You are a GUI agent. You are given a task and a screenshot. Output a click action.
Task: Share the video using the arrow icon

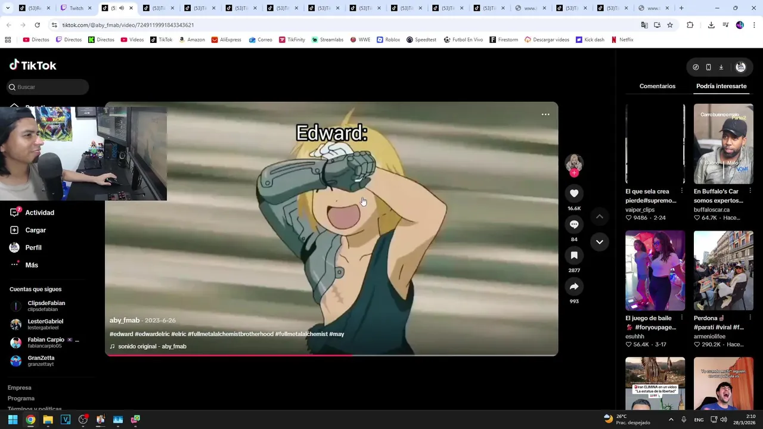pyautogui.click(x=574, y=287)
